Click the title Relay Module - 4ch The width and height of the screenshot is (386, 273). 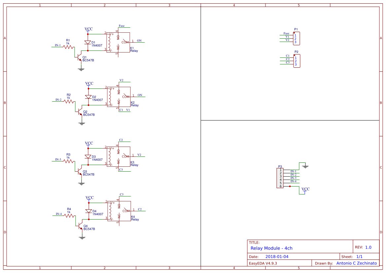pos(271,248)
